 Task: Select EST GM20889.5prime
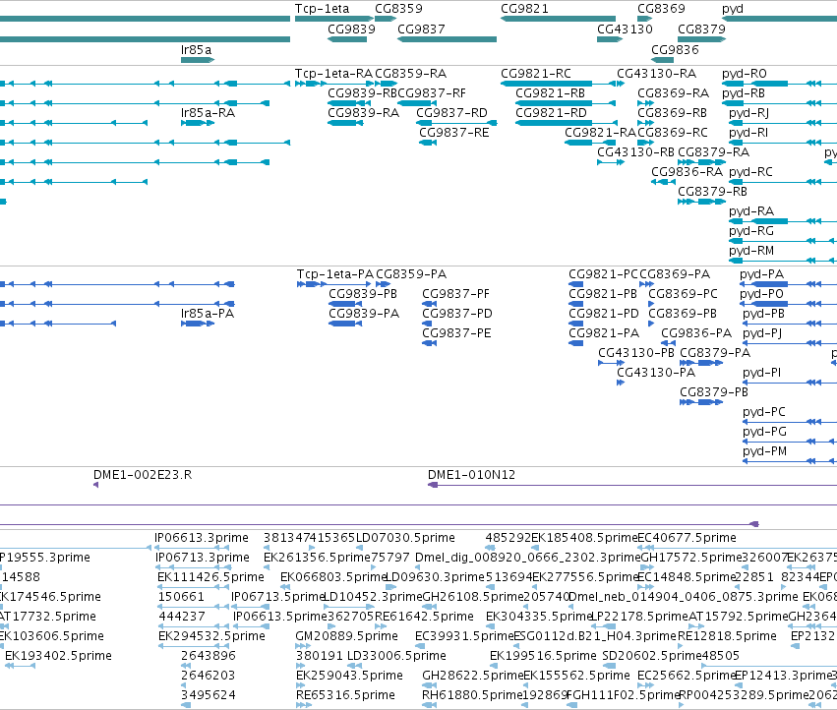coord(346,636)
